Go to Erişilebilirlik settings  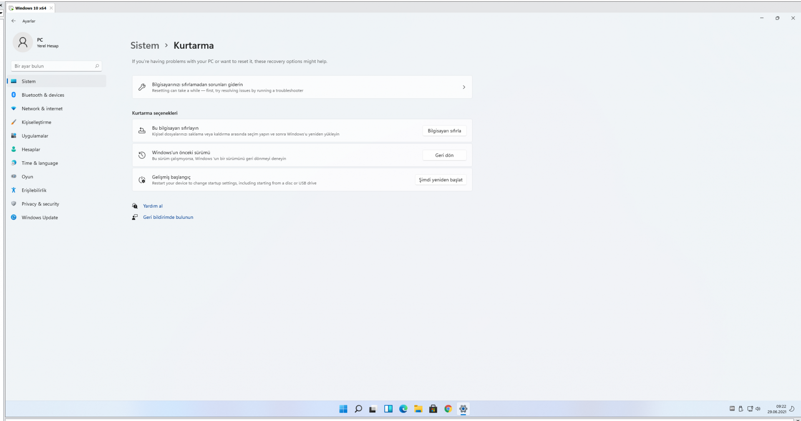[x=56, y=190]
